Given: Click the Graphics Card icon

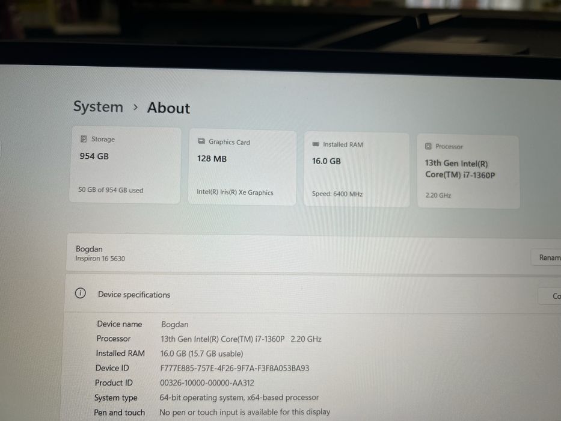Looking at the screenshot, I should coord(201,141).
